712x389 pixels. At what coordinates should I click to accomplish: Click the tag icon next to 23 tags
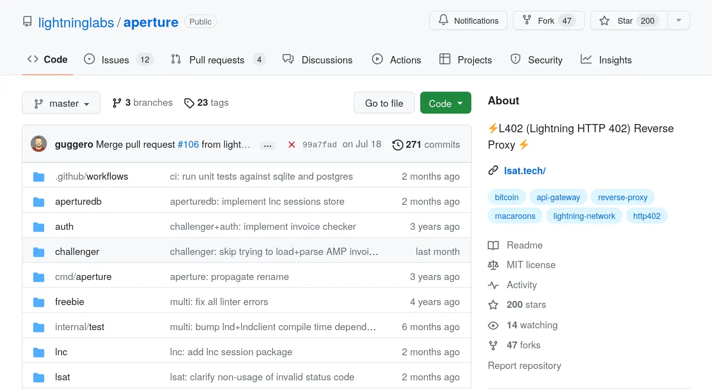click(189, 103)
